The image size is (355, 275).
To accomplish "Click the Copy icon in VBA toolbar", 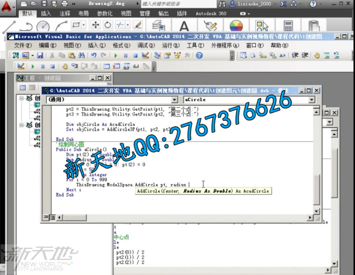I will click(61, 55).
